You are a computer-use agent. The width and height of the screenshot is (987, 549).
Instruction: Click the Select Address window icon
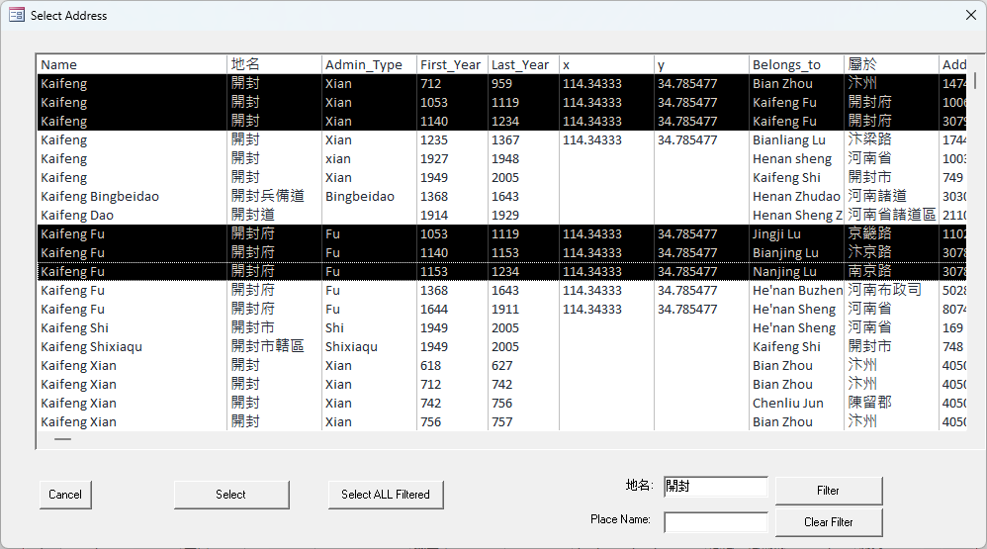click(17, 16)
